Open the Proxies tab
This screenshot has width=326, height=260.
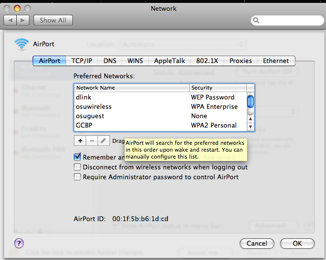coord(240,61)
